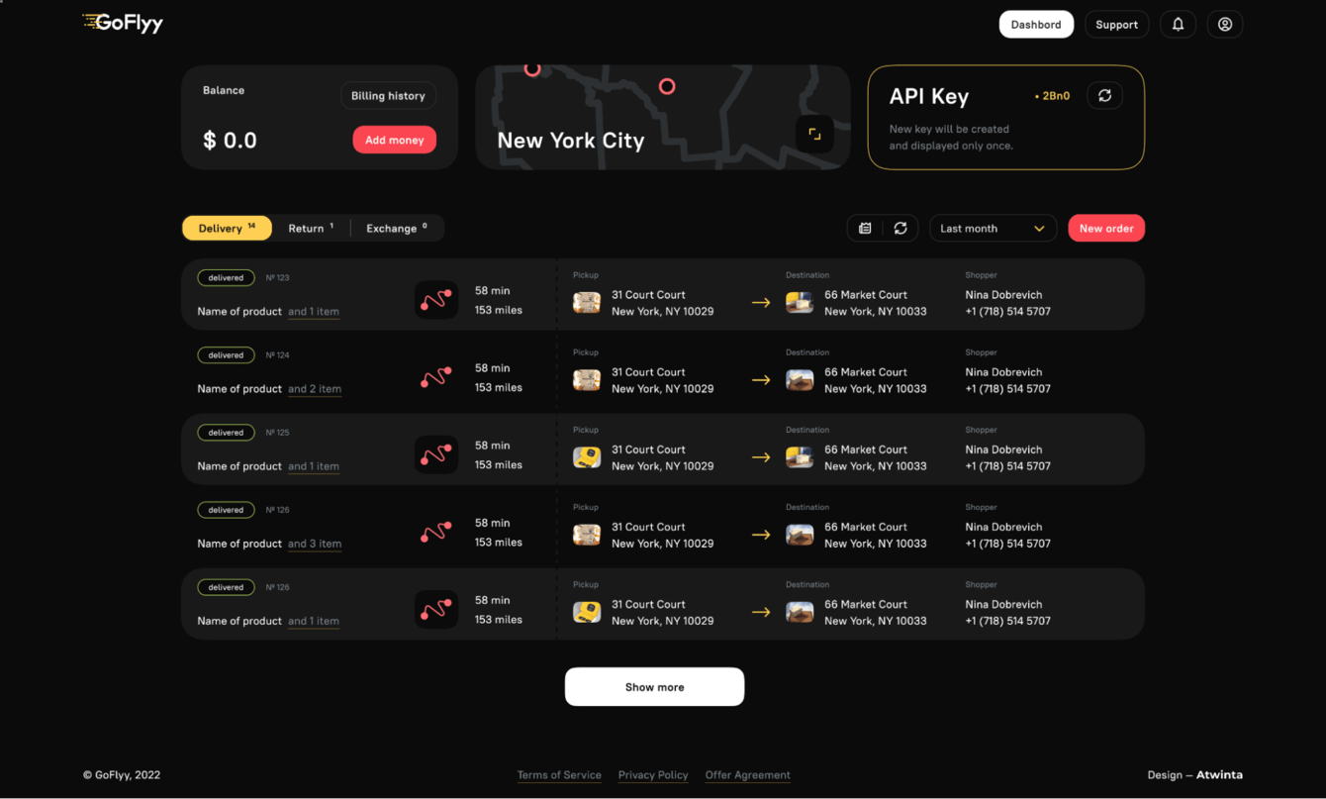1326x799 pixels.
Task: Open "and 1 item" link of order №125
Action: (x=314, y=466)
